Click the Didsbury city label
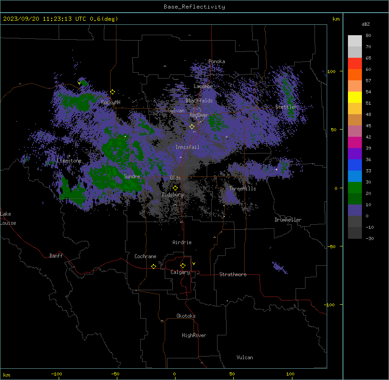This screenshot has width=389, height=380. (173, 195)
